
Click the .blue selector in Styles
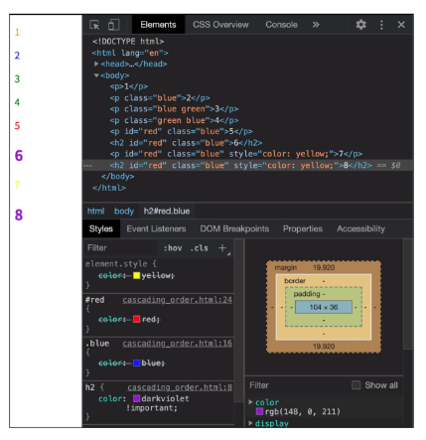pyautogui.click(x=97, y=344)
